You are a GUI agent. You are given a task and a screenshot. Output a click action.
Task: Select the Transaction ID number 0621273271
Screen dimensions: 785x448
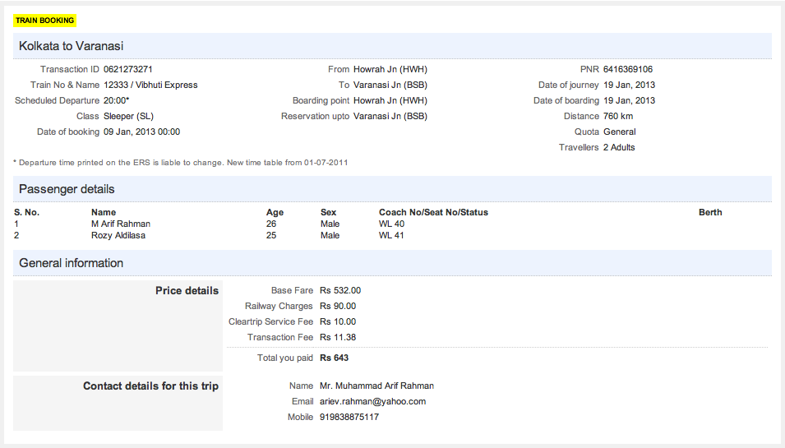click(127, 70)
